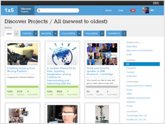Open the Help page
This screenshot has width=165, height=124.
click(x=121, y=10)
